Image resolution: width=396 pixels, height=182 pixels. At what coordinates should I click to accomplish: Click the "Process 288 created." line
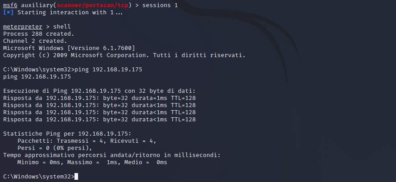tap(39, 33)
